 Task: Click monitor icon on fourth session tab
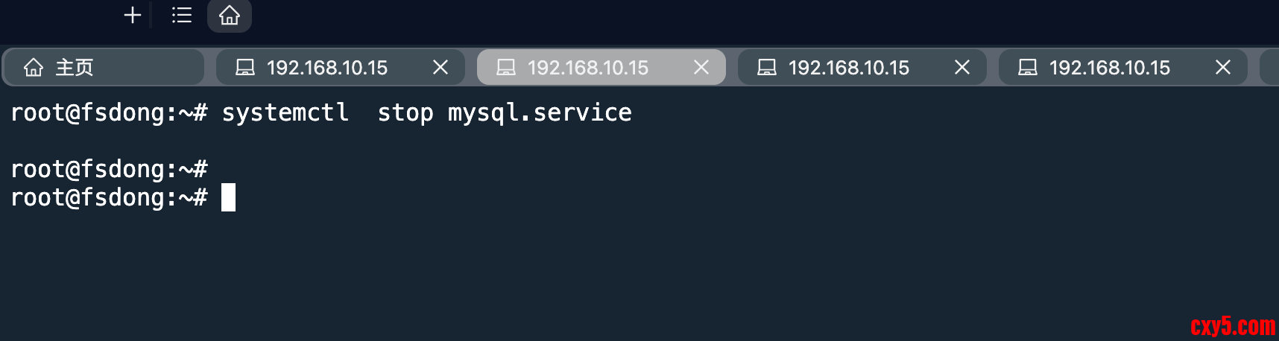[x=1028, y=68]
